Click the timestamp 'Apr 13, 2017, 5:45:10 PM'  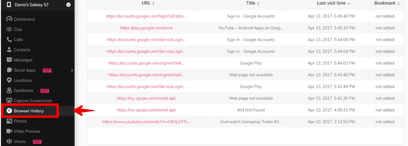pos(331,28)
